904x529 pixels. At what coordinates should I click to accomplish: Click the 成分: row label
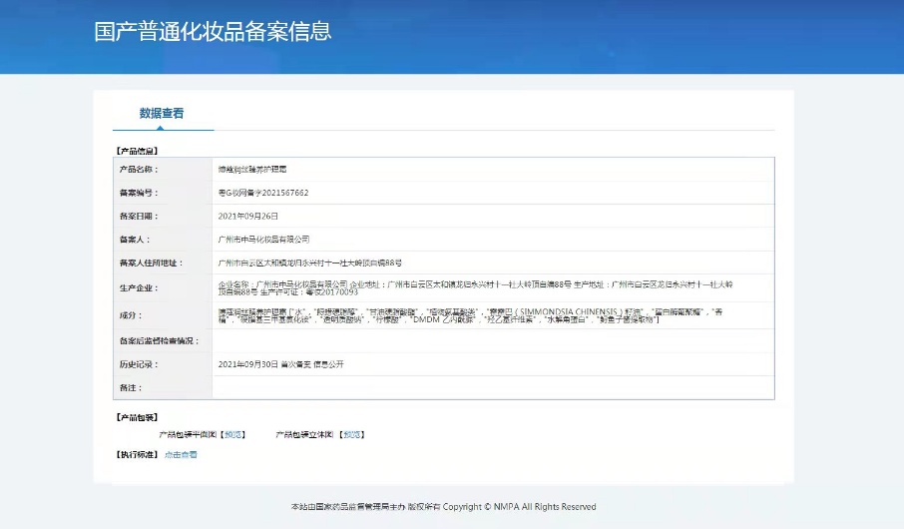131,315
